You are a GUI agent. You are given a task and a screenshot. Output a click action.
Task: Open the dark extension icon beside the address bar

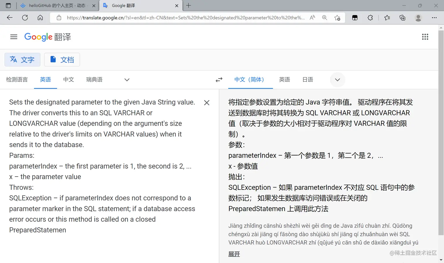(355, 18)
